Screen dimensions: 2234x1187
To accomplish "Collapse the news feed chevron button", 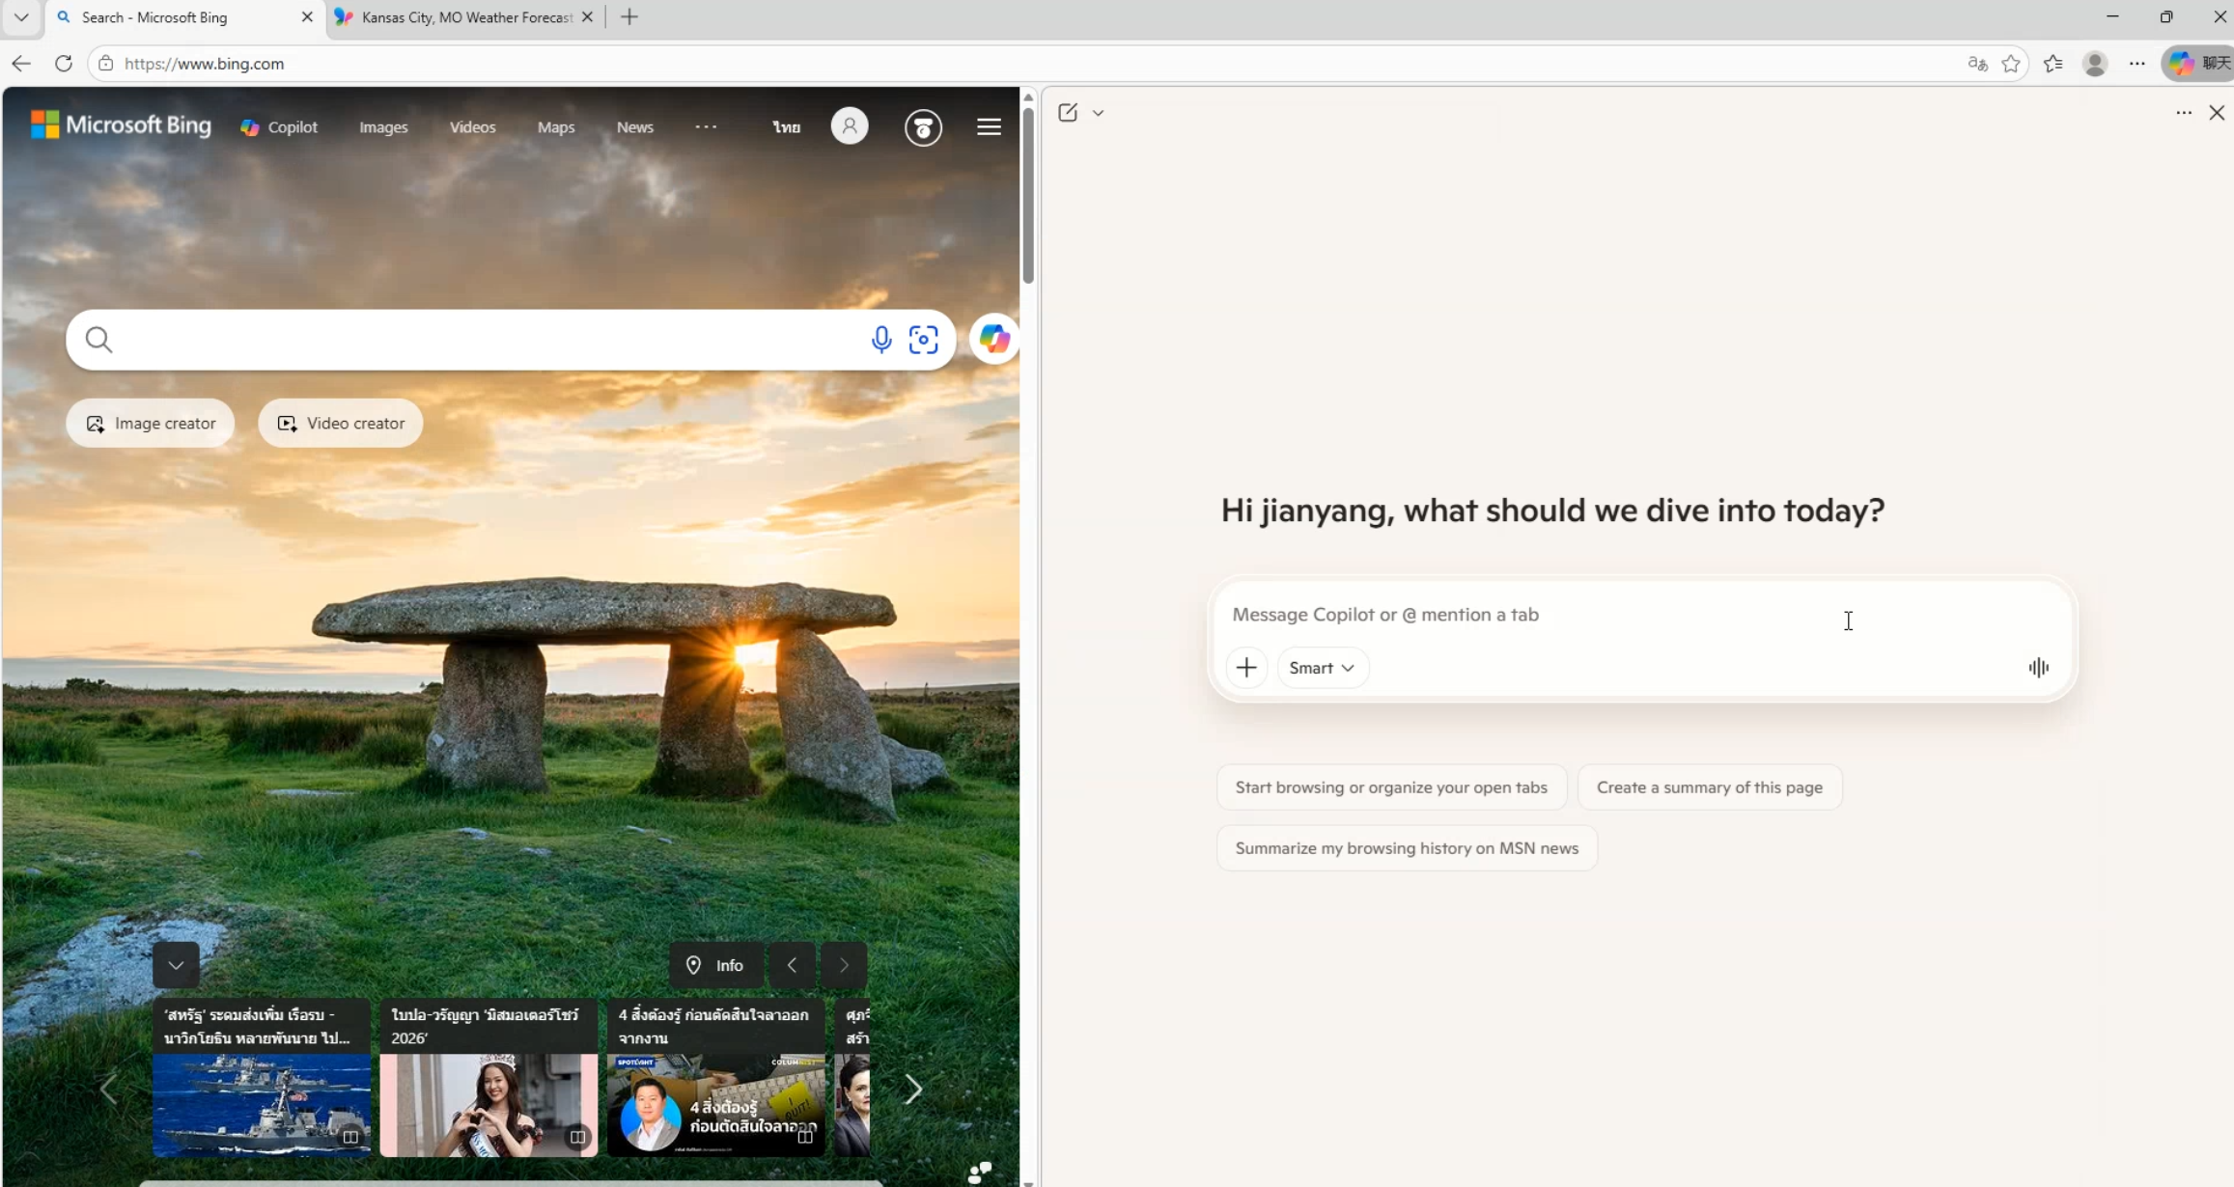I will point(176,965).
